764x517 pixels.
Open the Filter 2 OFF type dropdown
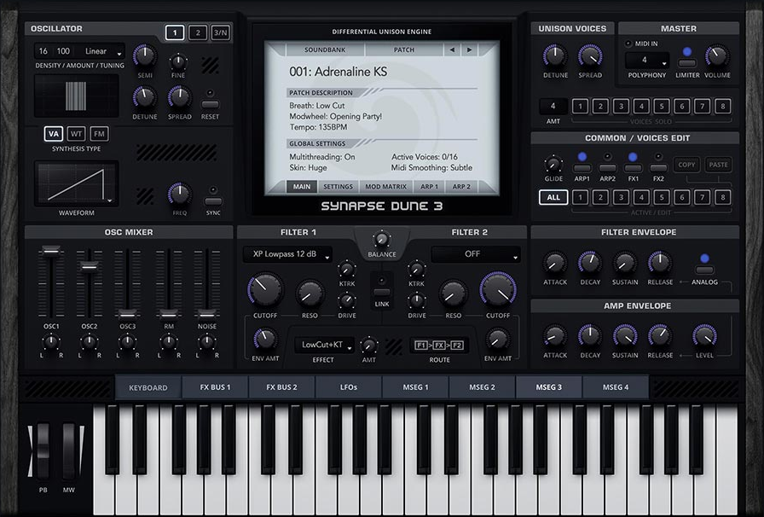click(x=476, y=254)
